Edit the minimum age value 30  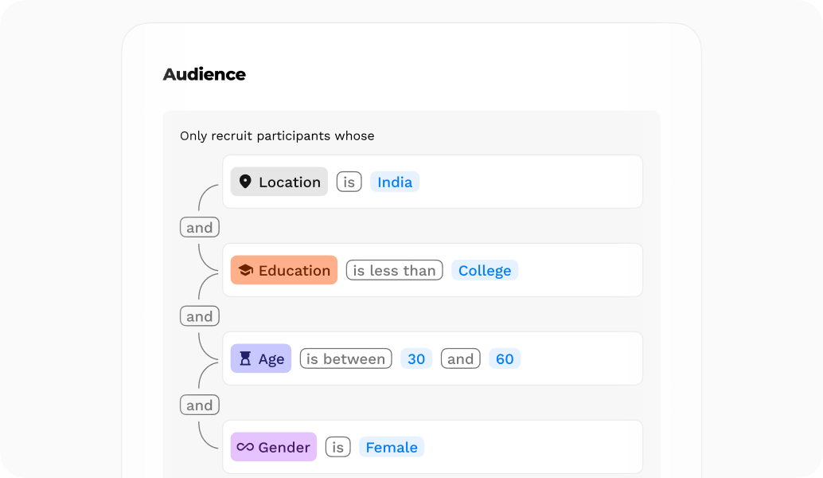pos(416,358)
